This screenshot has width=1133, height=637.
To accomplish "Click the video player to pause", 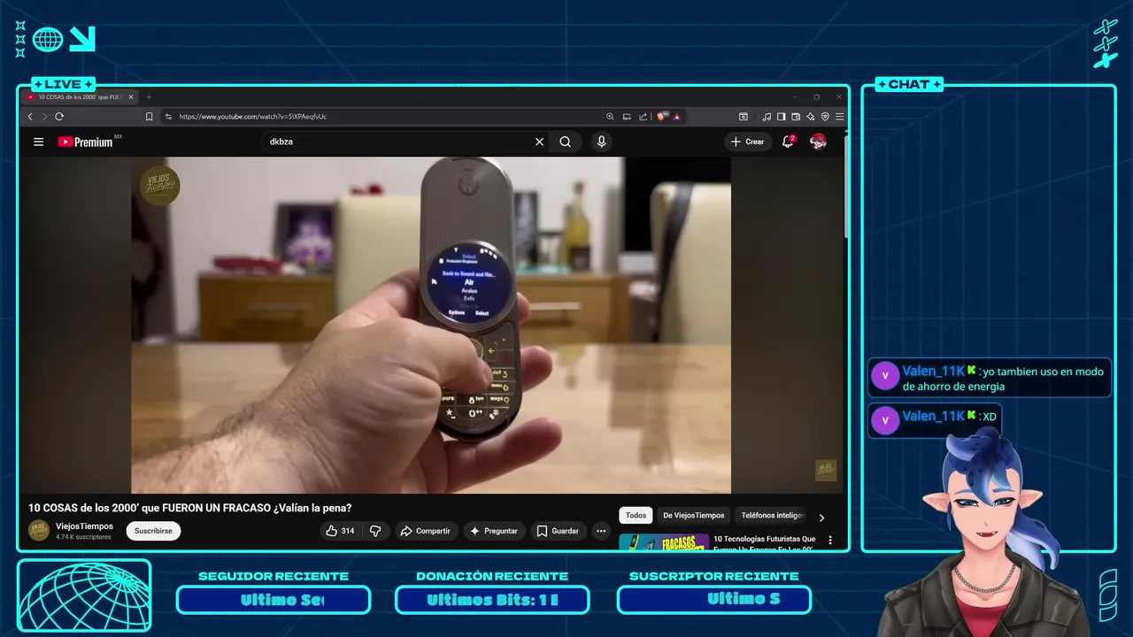I will click(x=431, y=325).
